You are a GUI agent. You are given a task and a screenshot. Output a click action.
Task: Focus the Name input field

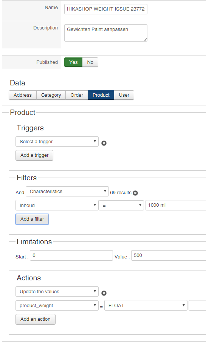(106, 9)
